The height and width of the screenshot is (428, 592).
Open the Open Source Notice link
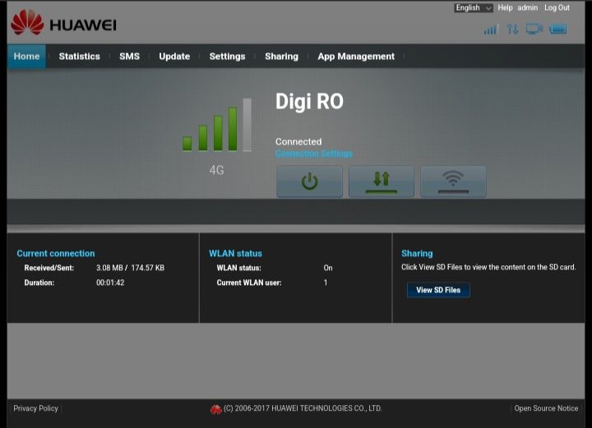546,408
